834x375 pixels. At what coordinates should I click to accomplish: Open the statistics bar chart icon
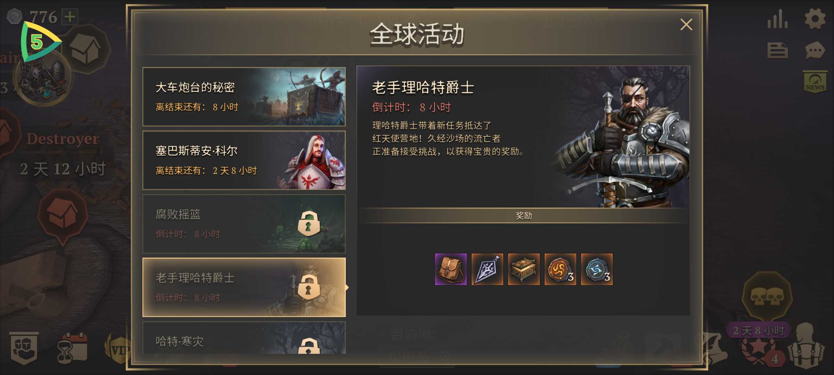[778, 19]
